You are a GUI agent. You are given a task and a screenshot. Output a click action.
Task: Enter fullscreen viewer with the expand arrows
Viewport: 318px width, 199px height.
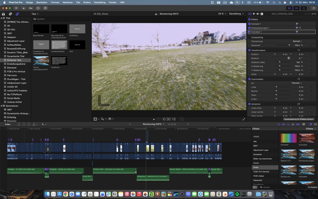pos(244,119)
